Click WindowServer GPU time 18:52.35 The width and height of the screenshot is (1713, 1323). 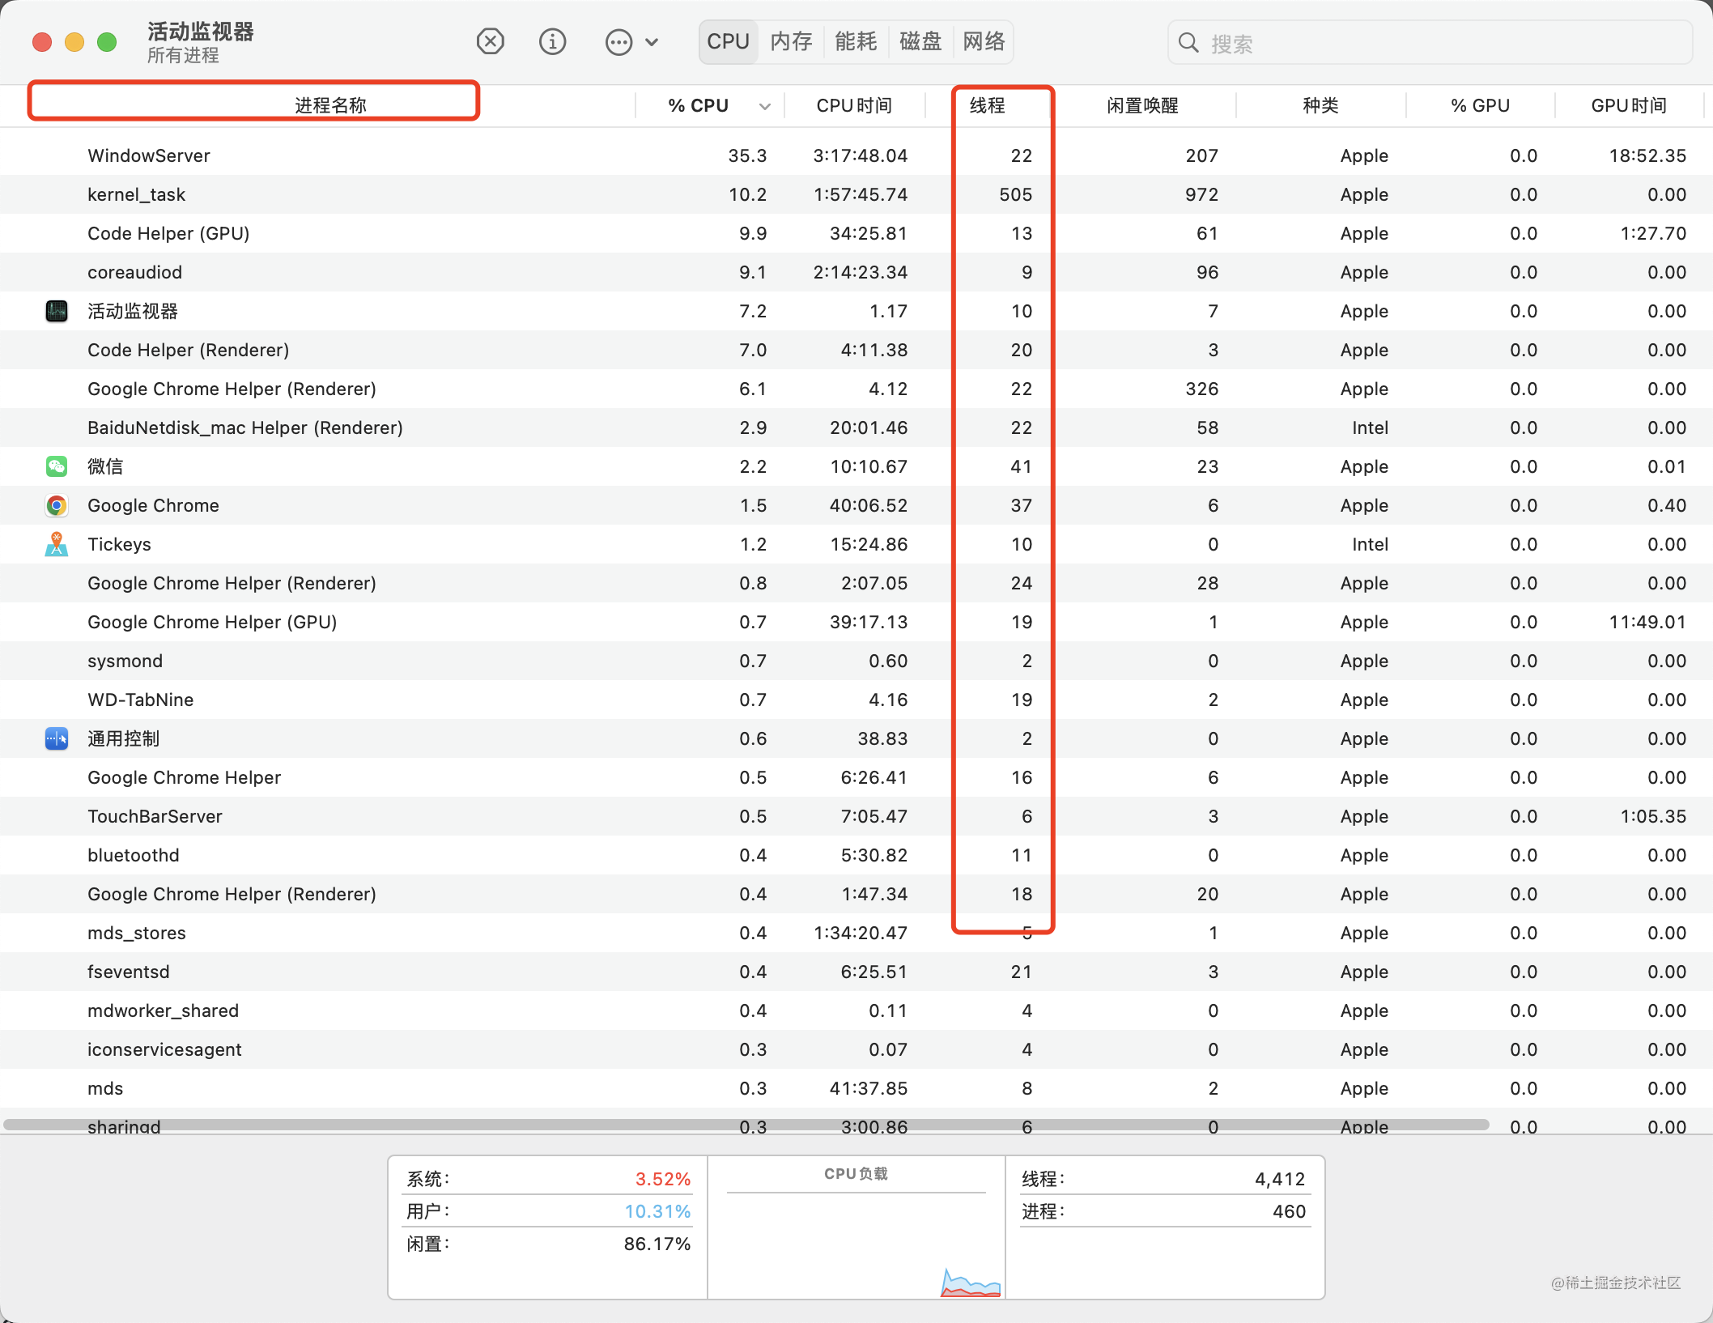1647,155
